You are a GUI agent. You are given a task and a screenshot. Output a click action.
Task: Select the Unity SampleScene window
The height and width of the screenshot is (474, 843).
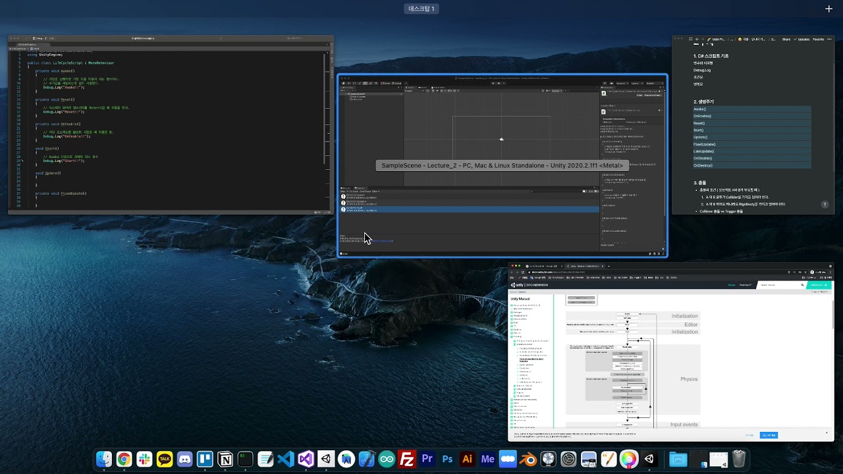pos(502,132)
